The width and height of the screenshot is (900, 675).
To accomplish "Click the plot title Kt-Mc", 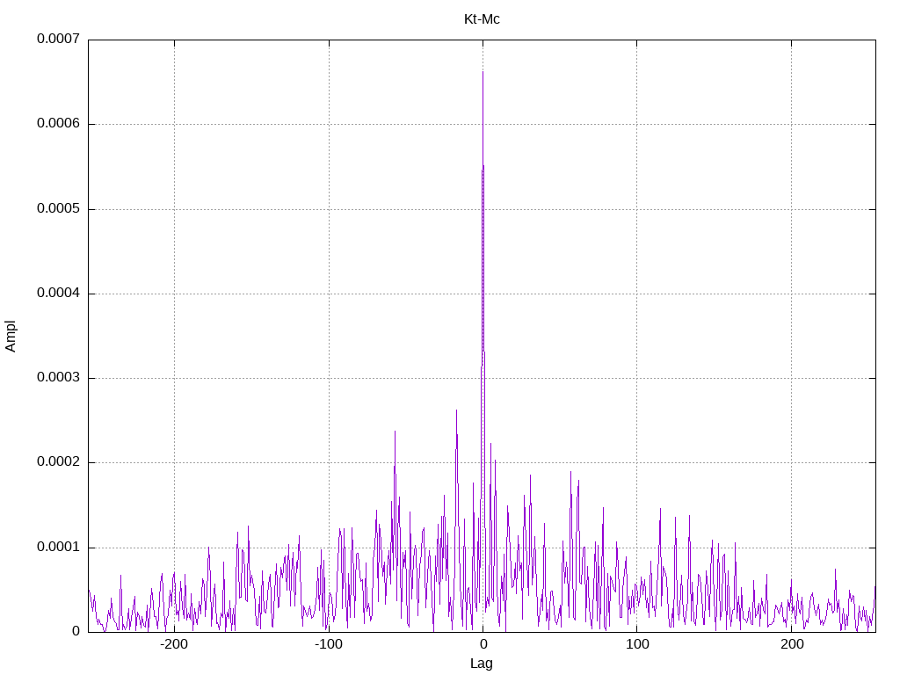I will 482,19.
